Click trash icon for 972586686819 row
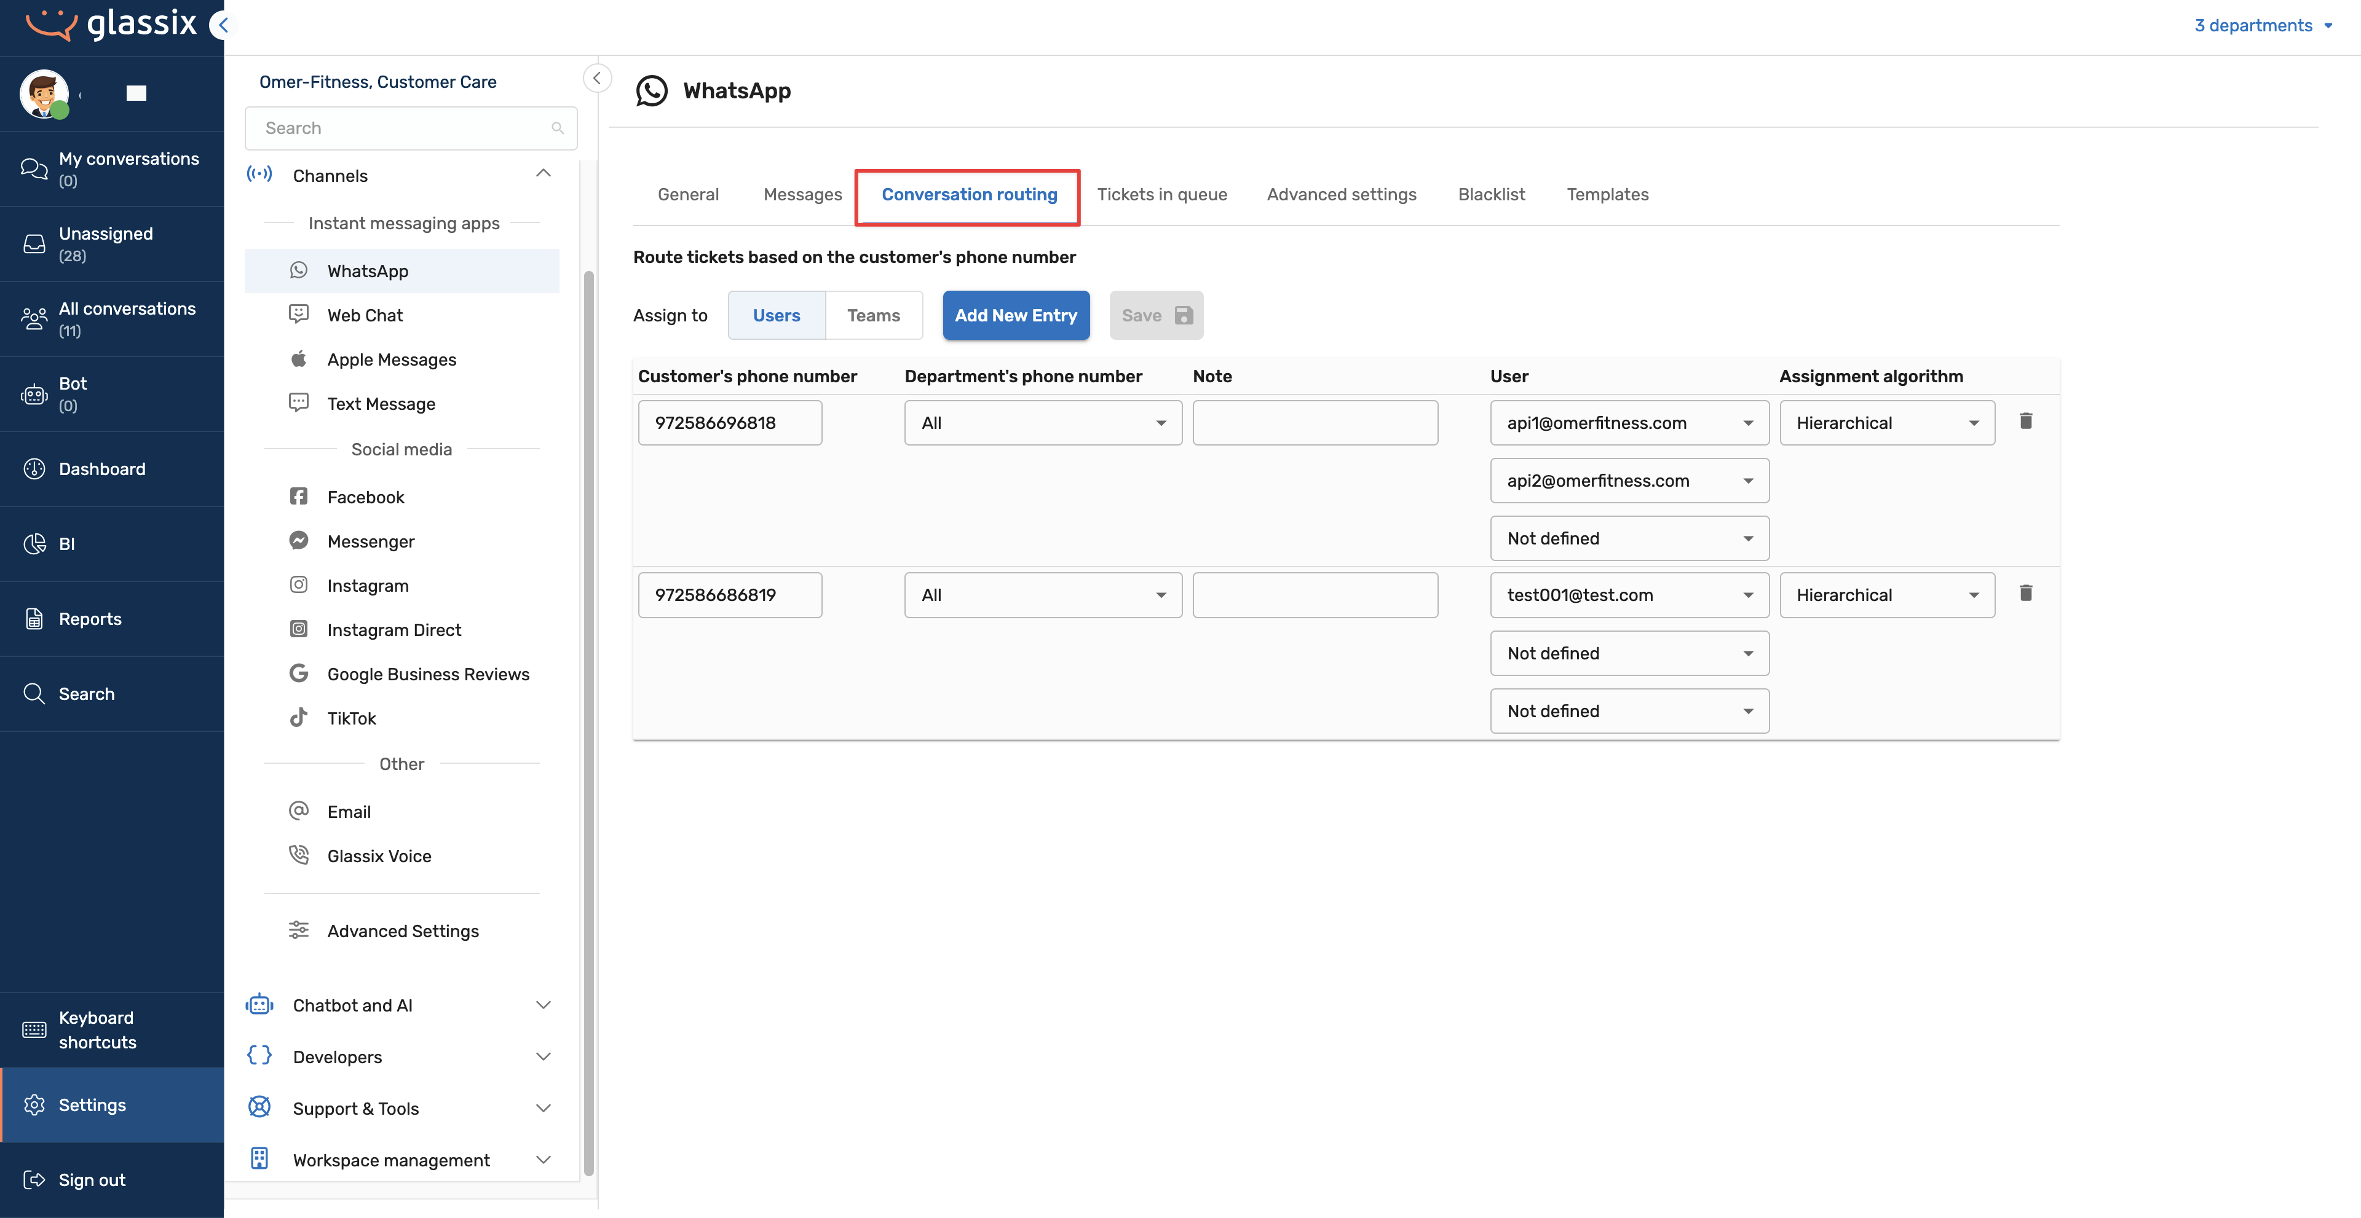 2025,594
